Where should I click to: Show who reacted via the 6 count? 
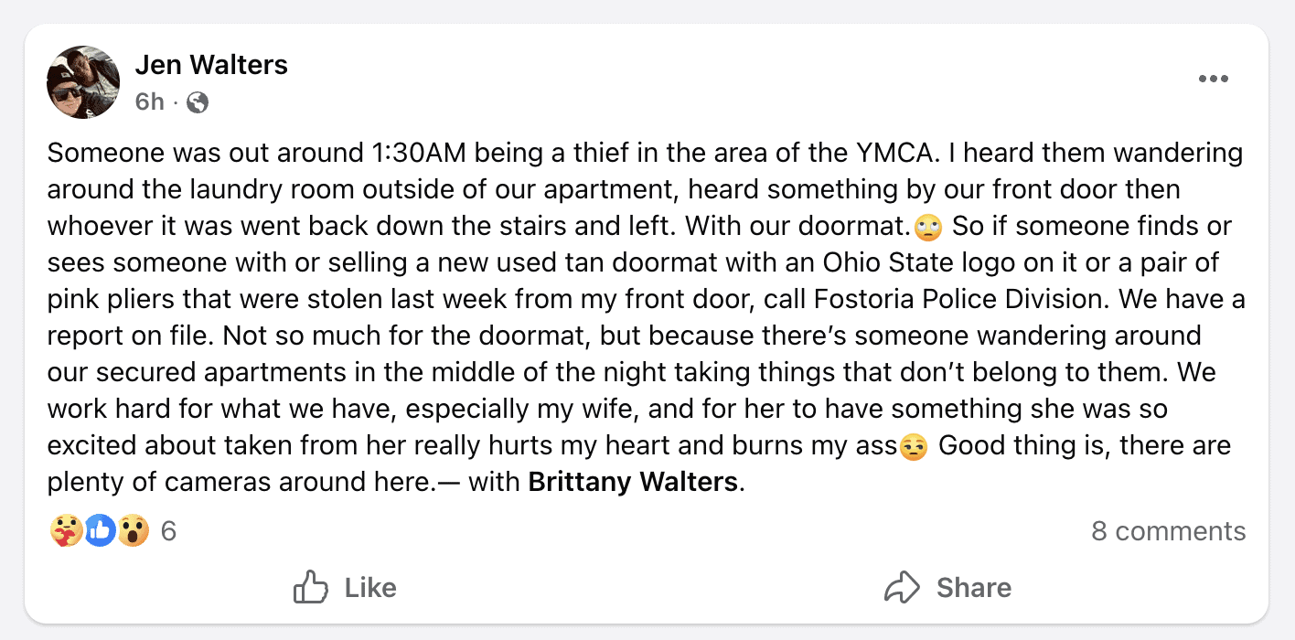click(x=168, y=530)
